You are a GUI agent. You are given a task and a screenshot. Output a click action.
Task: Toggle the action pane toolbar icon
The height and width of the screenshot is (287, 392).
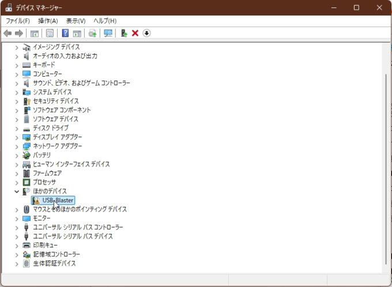click(x=77, y=33)
